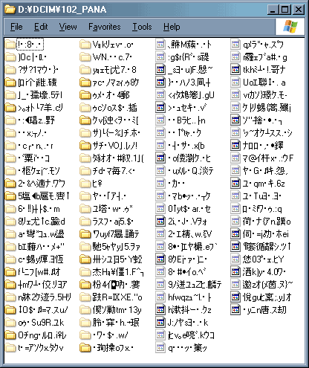Click the file name starting "h漱抖"
309x368 pixels.
tap(189, 310)
